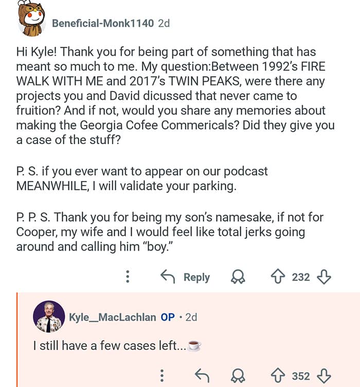Collapse the thread using the orange line

coord(17,340)
